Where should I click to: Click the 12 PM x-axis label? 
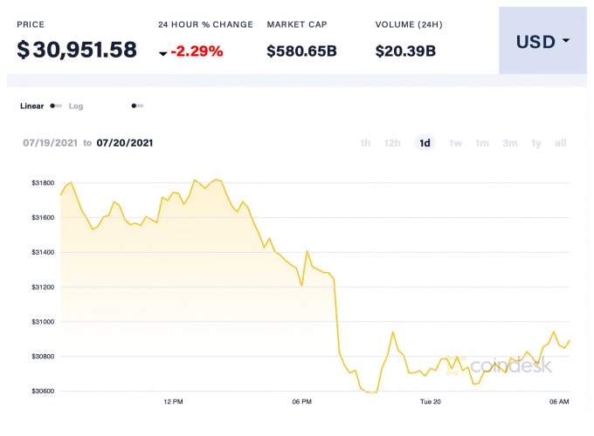173,402
